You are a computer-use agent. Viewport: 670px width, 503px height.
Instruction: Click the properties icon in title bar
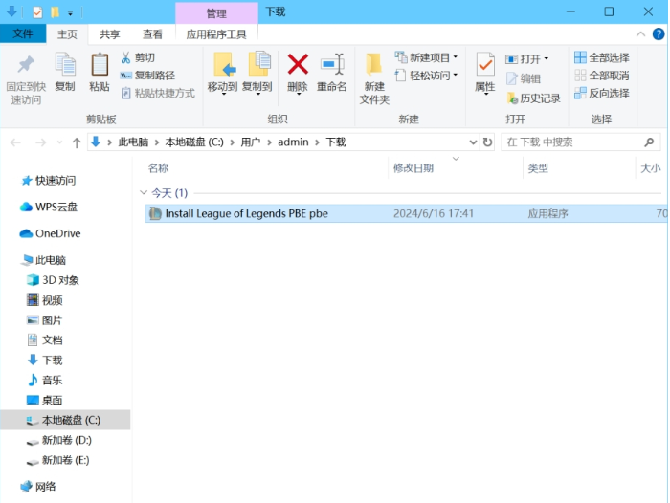pos(37,12)
